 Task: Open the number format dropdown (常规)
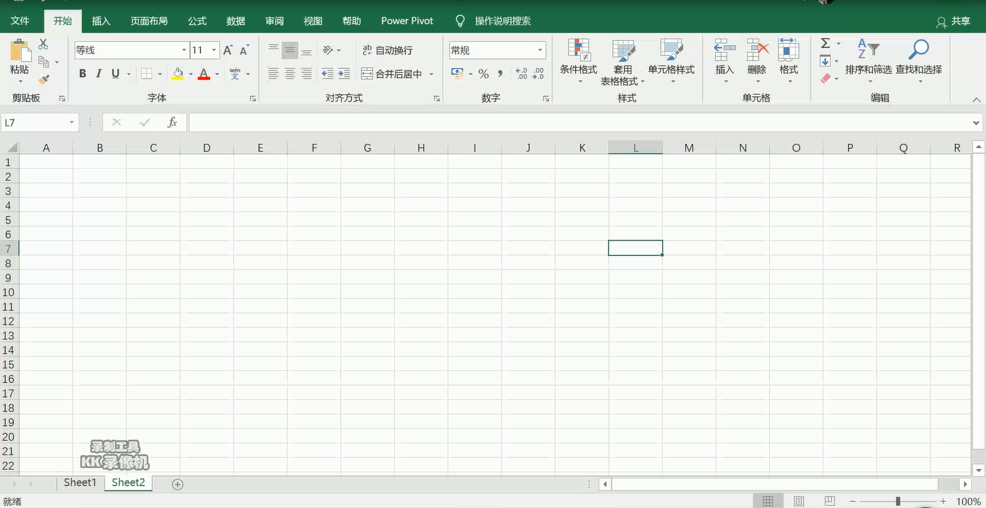pyautogui.click(x=540, y=50)
